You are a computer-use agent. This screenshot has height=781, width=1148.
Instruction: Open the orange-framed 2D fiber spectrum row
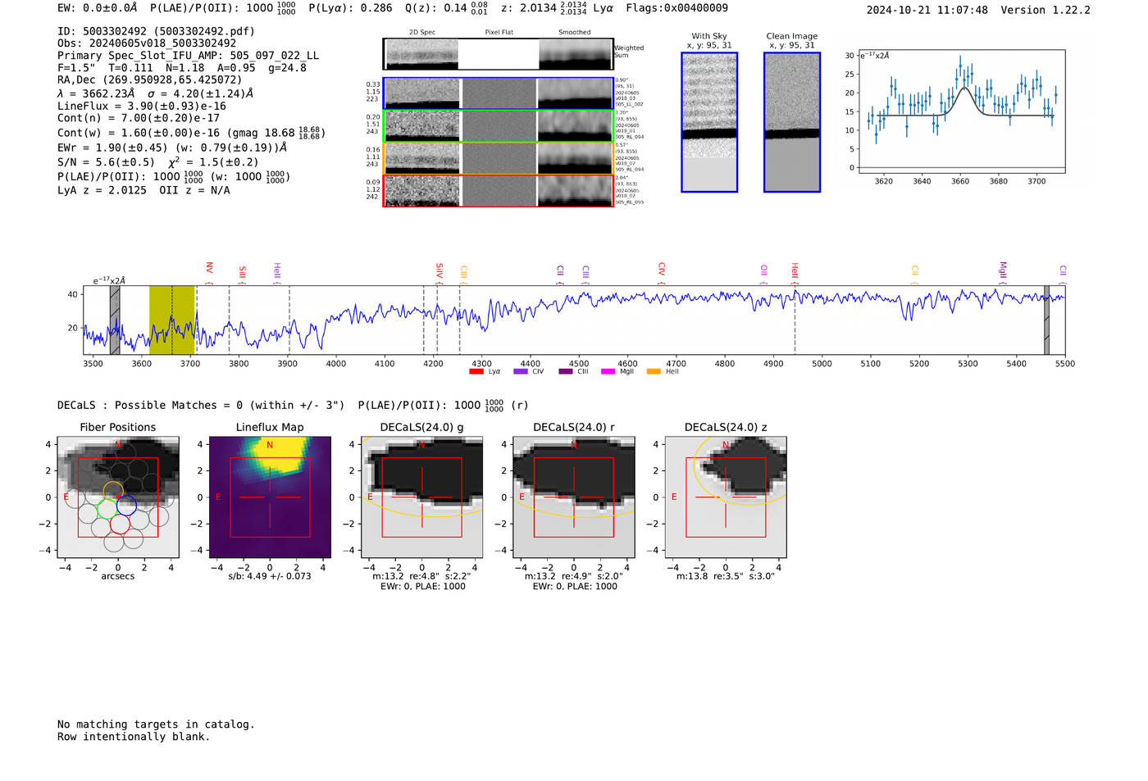[499, 158]
